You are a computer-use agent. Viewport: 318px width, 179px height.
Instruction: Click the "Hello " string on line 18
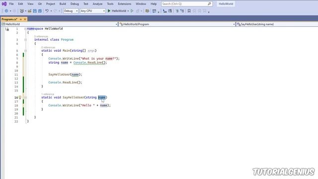87,105
